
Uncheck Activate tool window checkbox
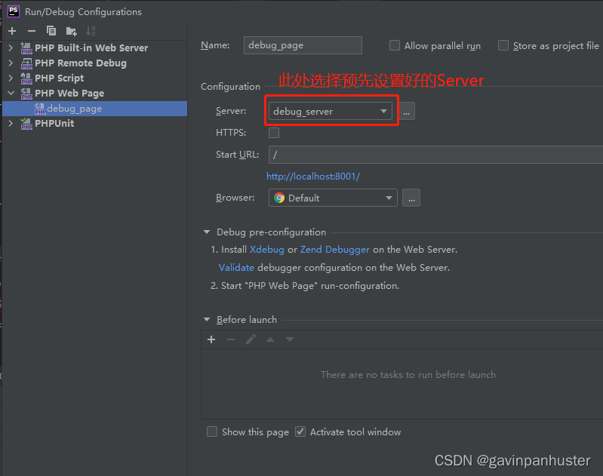pos(300,431)
